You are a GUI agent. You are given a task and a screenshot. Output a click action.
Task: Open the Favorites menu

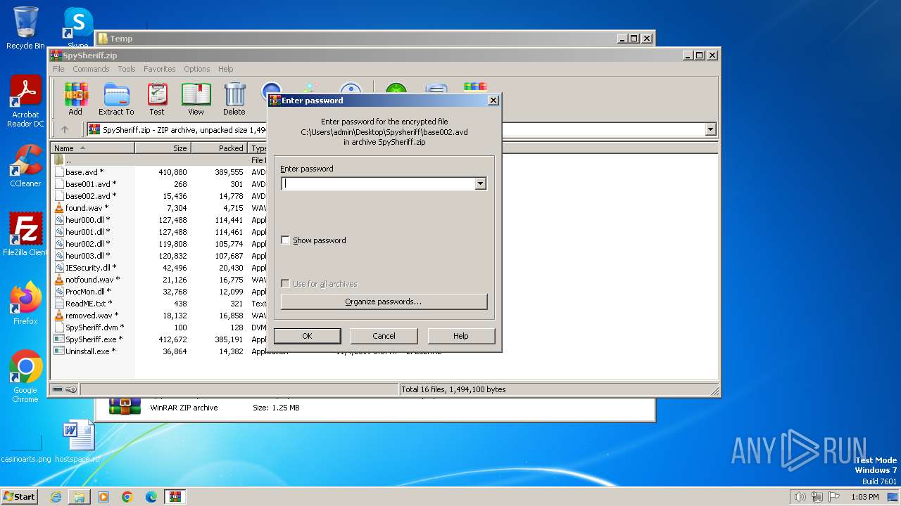click(x=160, y=69)
